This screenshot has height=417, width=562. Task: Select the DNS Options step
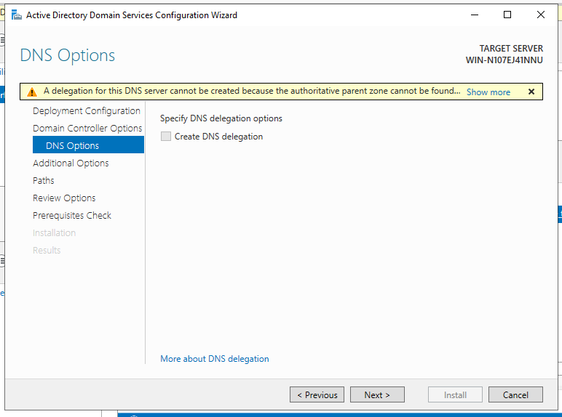(72, 145)
